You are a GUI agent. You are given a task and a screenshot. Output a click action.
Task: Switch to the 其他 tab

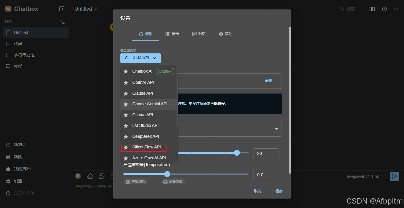(x=225, y=34)
